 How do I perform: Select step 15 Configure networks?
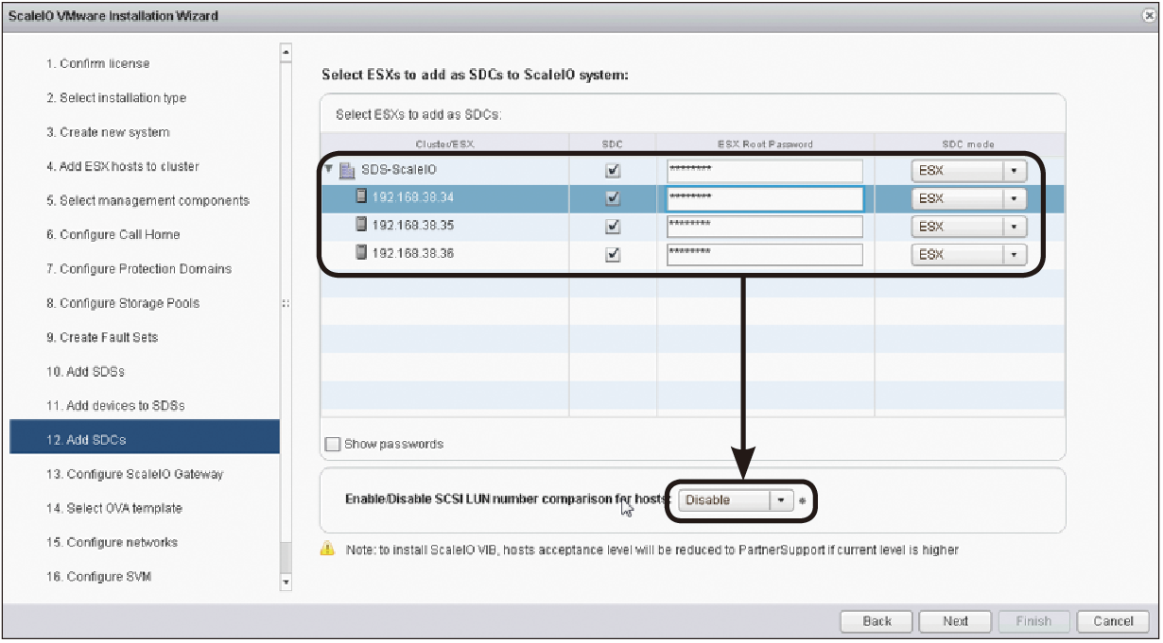pos(112,542)
